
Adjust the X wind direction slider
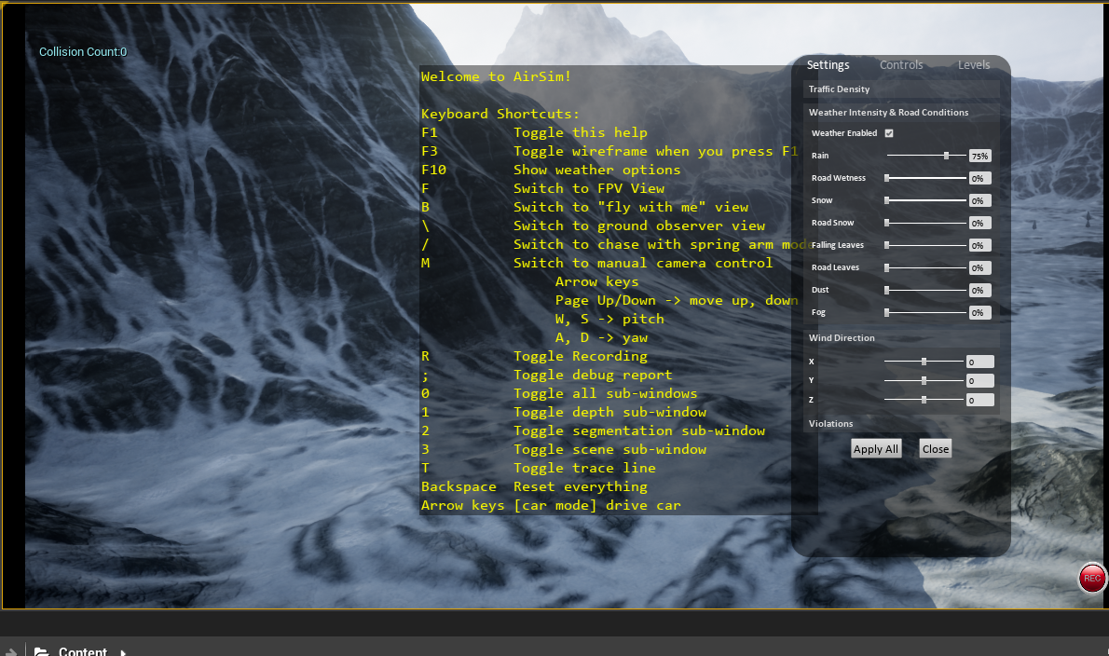[924, 362]
